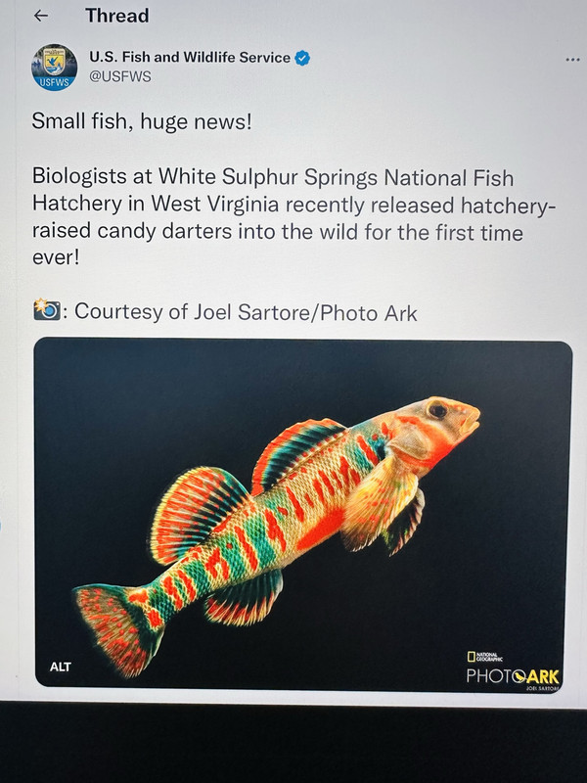Open the candy darter fish photo
This screenshot has height=783, width=587.
click(x=303, y=515)
